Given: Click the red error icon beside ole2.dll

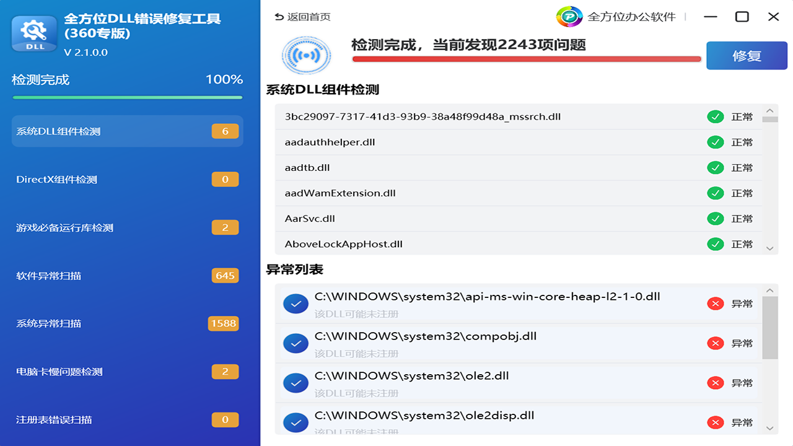Looking at the screenshot, I should click(716, 382).
